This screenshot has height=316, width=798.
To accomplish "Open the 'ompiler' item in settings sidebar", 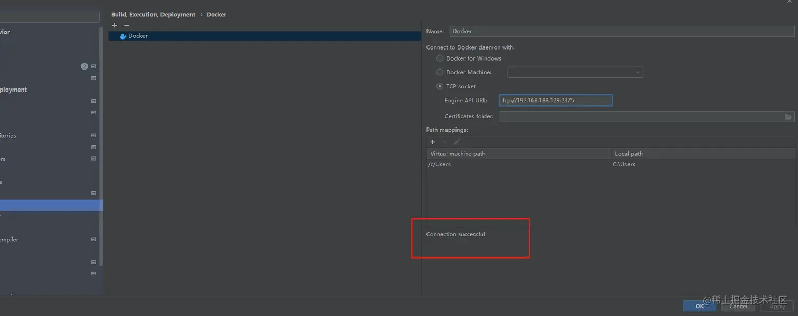I will click(x=9, y=239).
